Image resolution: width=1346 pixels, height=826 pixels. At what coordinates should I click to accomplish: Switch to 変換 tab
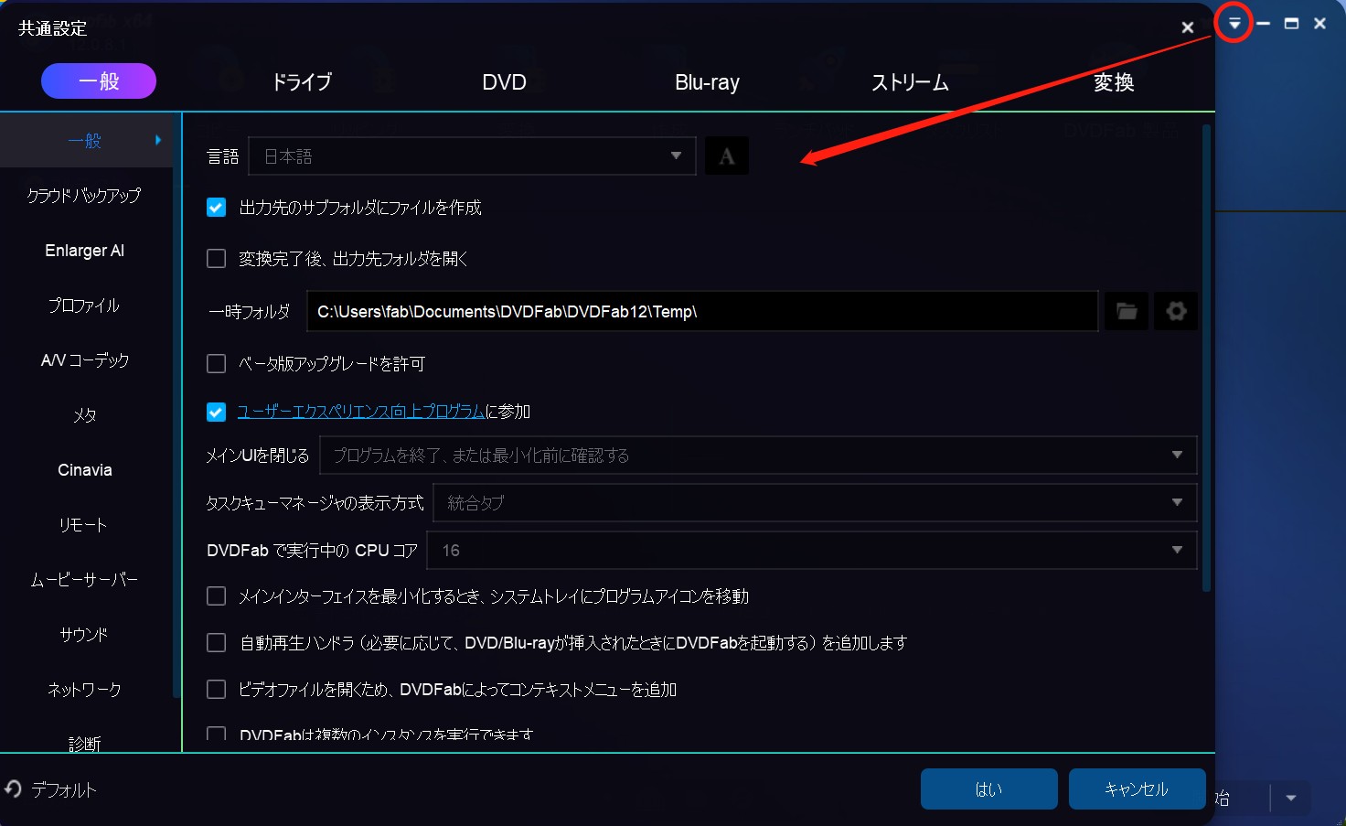click(x=1114, y=82)
